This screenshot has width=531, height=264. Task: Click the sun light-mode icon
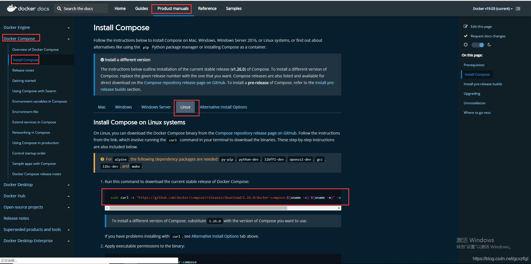tap(466, 45)
